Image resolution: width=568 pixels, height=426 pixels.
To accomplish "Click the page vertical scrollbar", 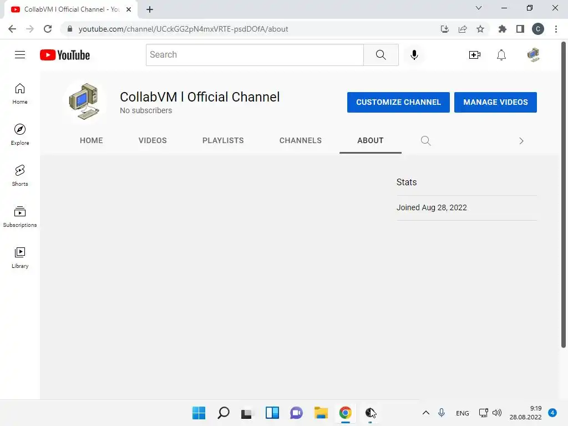I will pos(564,196).
